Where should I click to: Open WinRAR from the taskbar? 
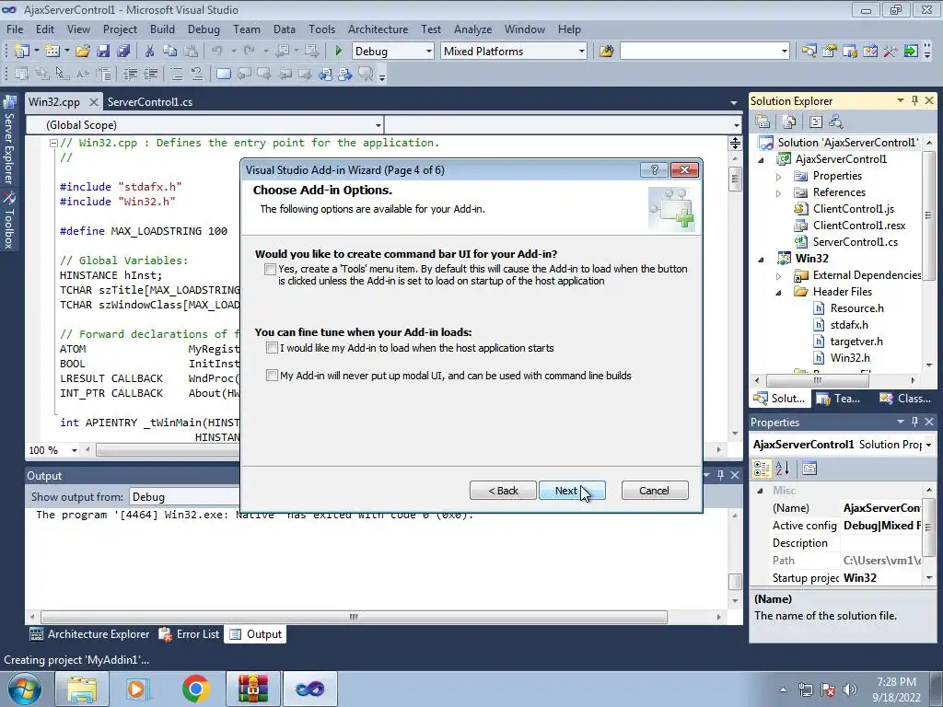(x=252, y=689)
